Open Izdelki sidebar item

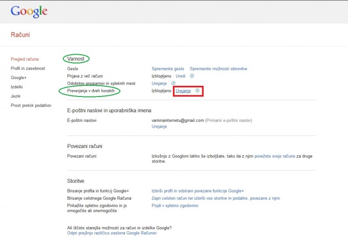coord(17,87)
